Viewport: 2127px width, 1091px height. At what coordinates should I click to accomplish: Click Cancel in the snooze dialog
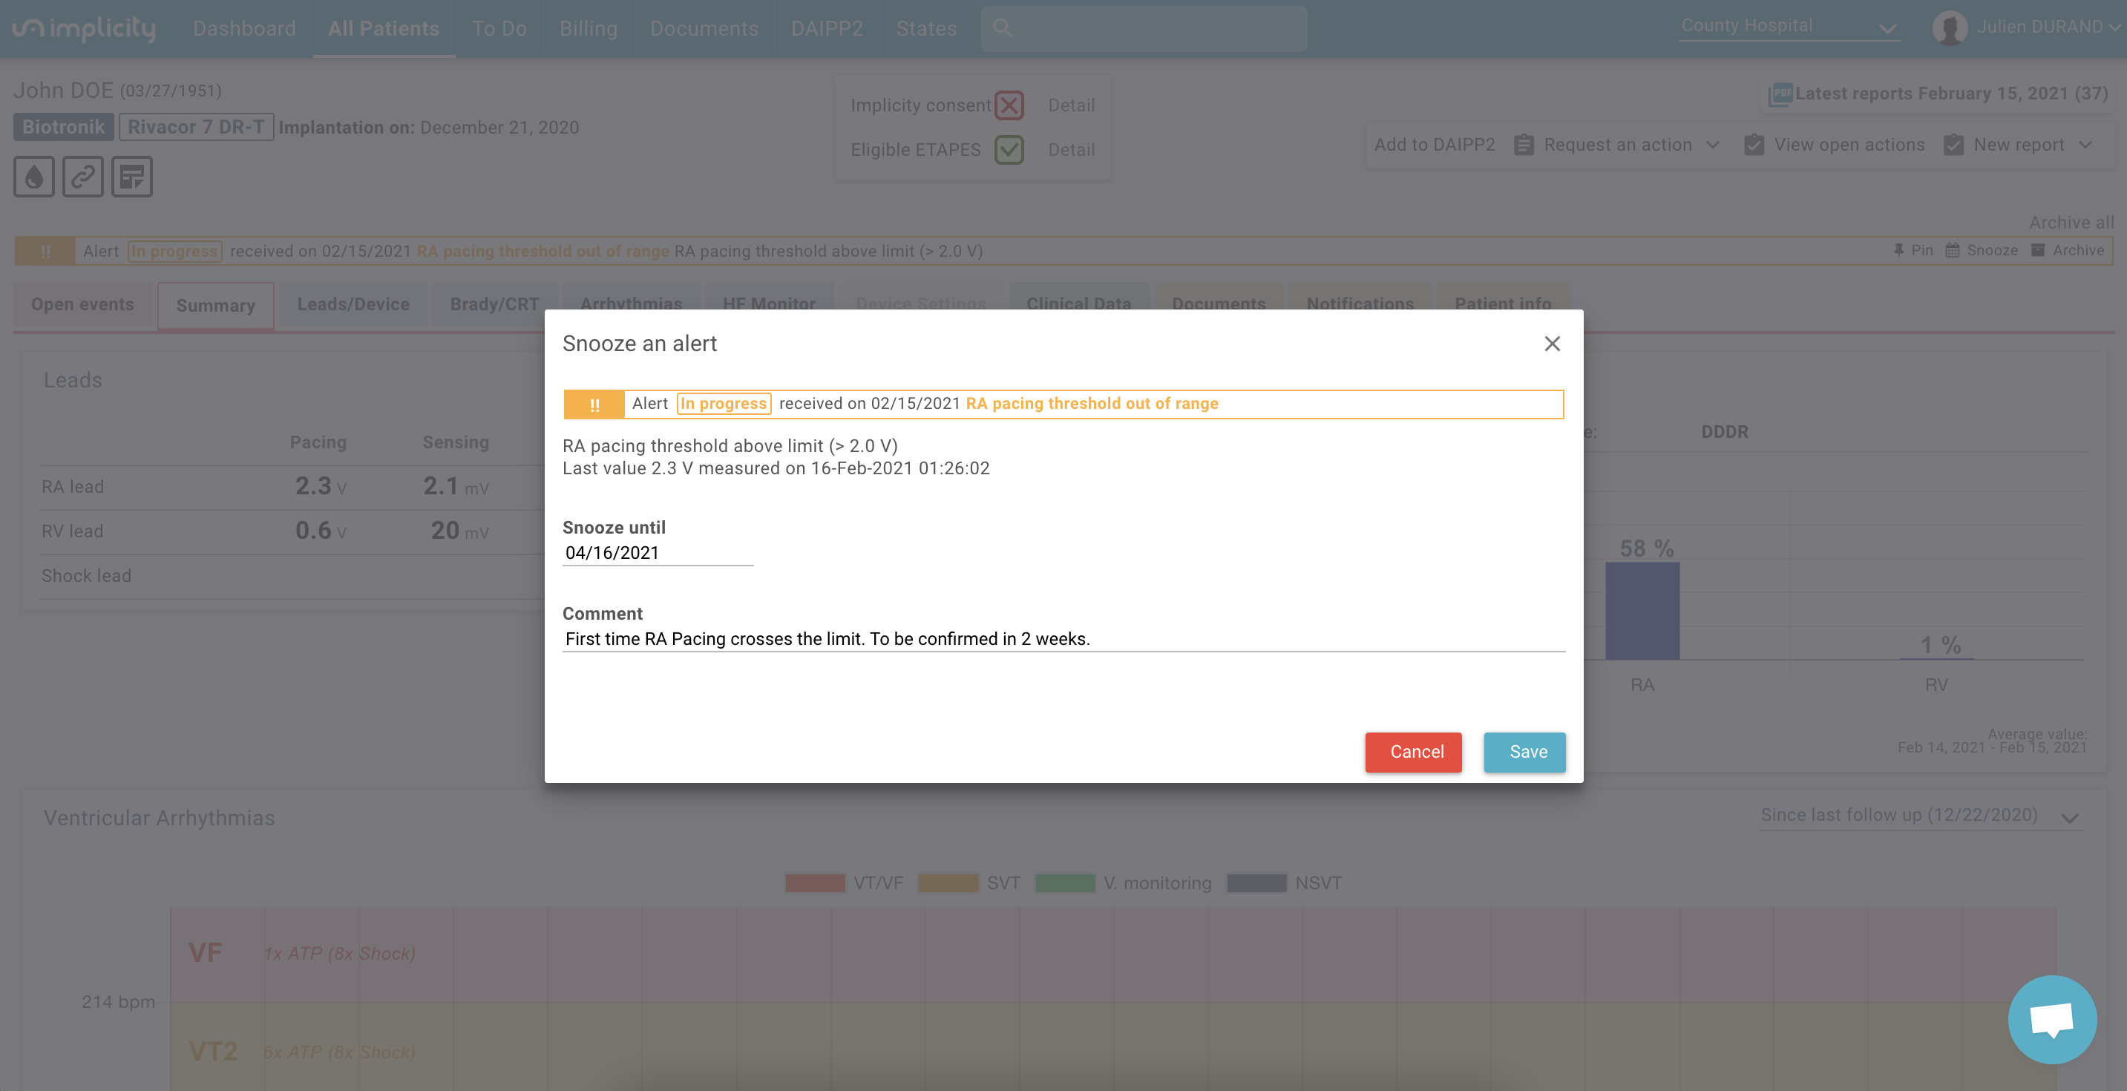click(1414, 753)
